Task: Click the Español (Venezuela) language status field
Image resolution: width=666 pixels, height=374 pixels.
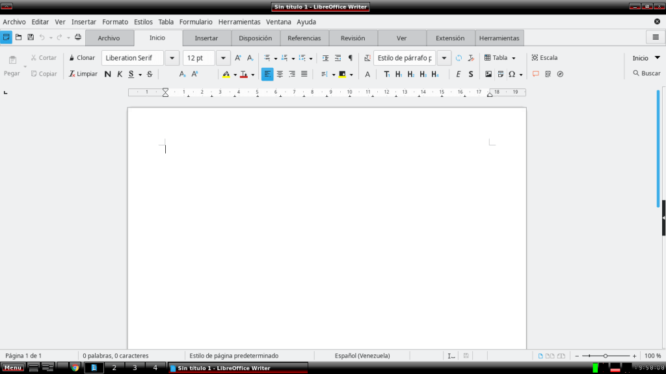Action: [362, 356]
